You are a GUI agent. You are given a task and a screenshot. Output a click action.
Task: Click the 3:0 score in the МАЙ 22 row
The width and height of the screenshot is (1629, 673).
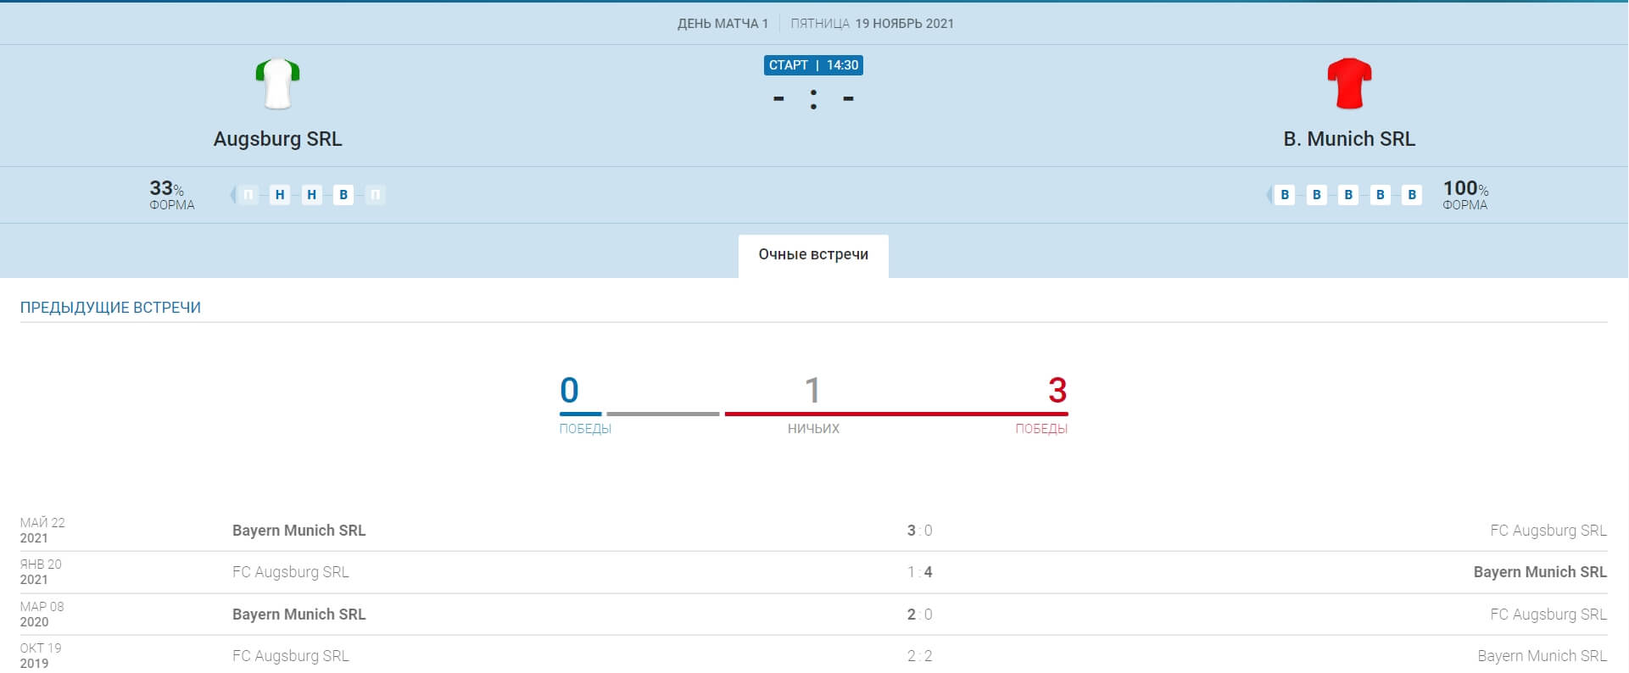(x=919, y=531)
